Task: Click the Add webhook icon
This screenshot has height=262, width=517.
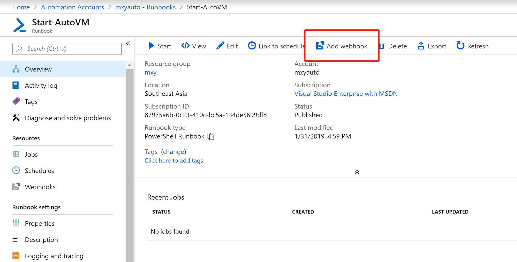Action: pos(320,46)
